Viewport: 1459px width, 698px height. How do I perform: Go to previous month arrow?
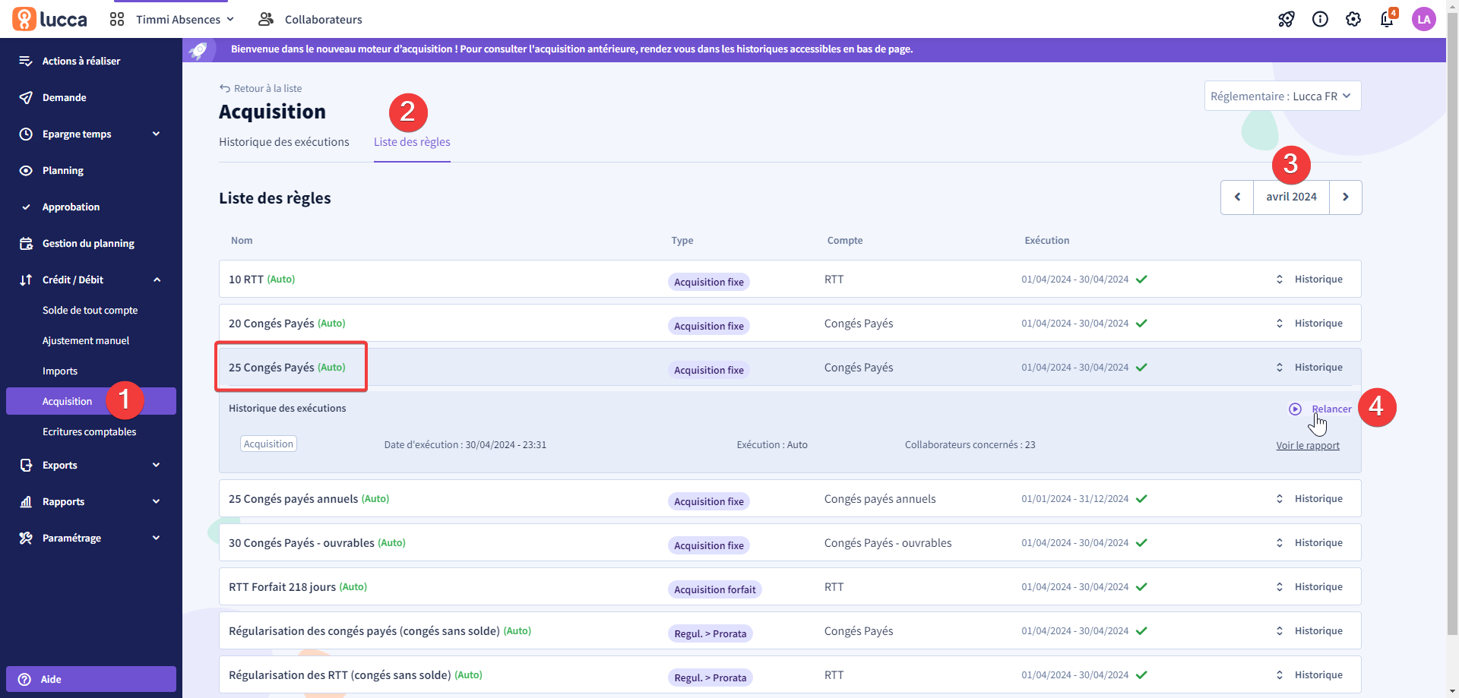point(1237,197)
